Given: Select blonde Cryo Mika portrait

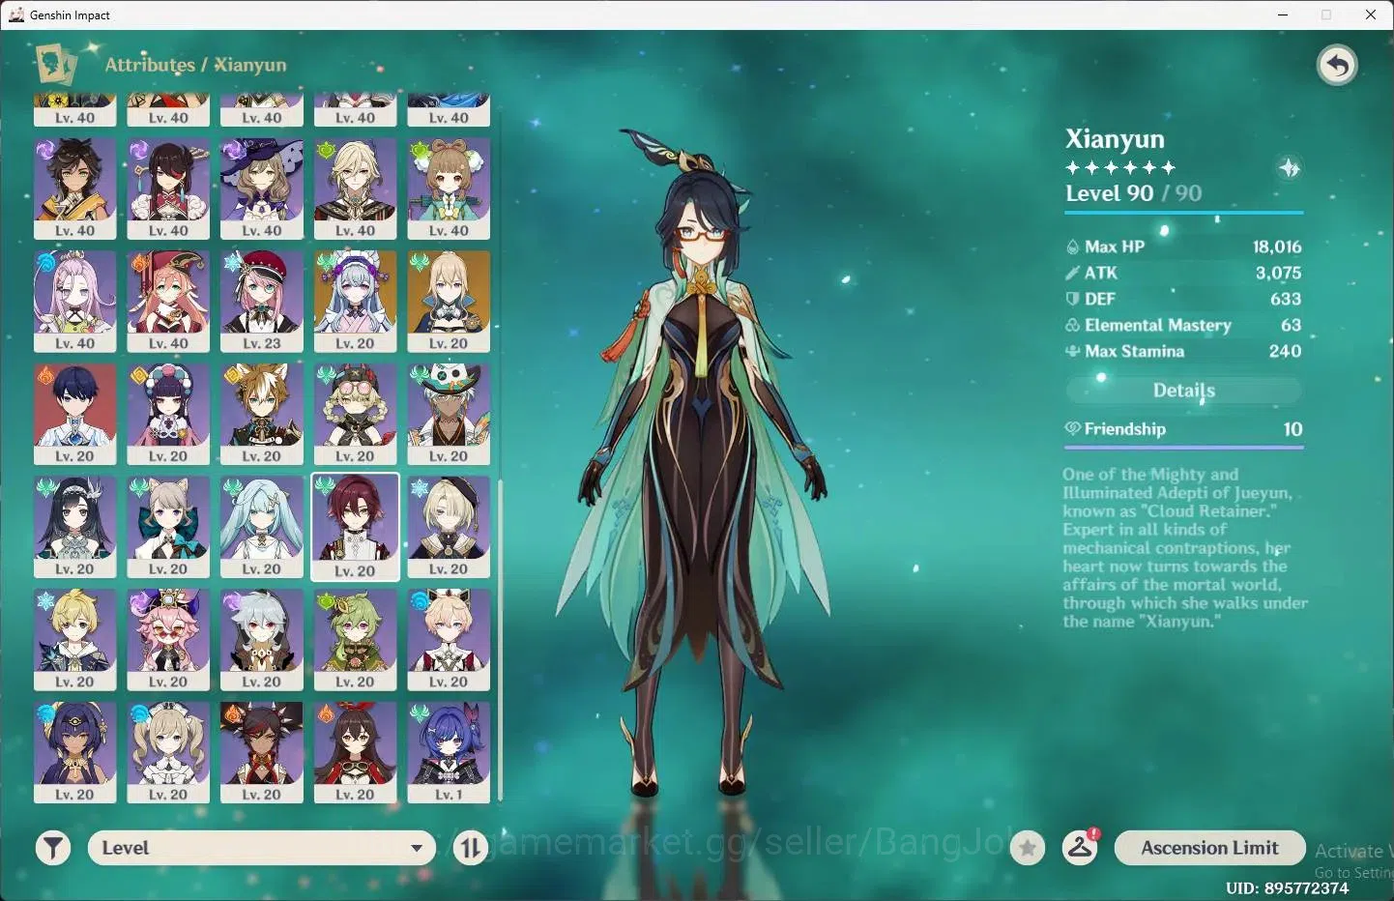Looking at the screenshot, I should (75, 640).
